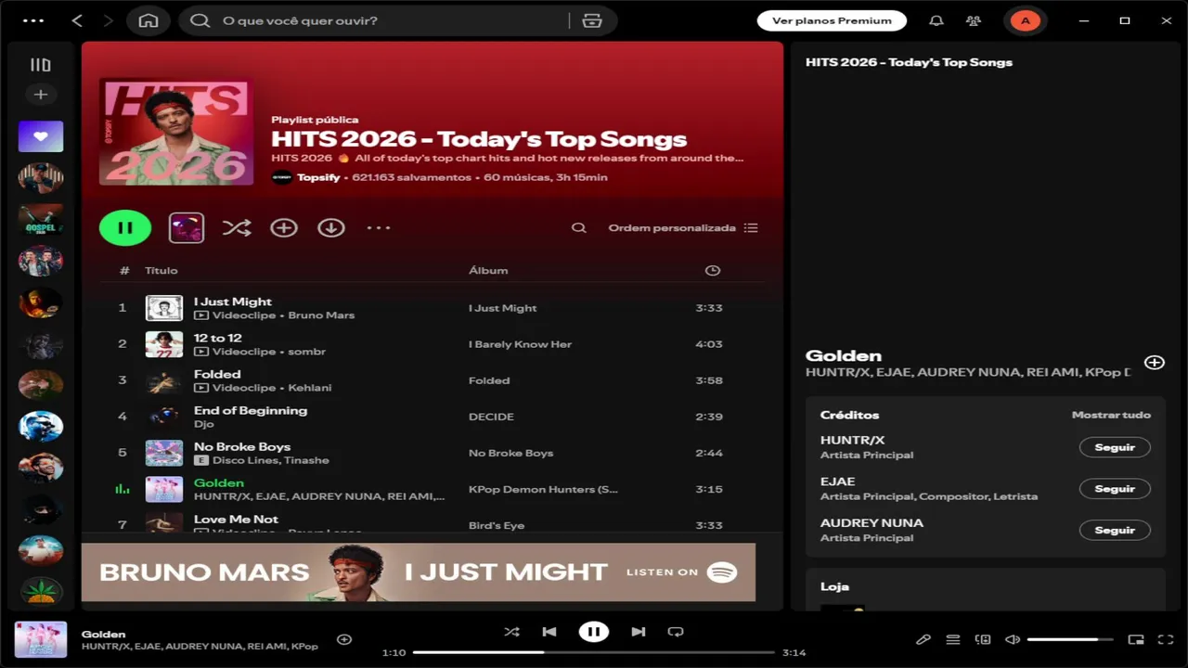This screenshot has height=668, width=1188.
Task: Open the play queue icon
Action: (953, 639)
